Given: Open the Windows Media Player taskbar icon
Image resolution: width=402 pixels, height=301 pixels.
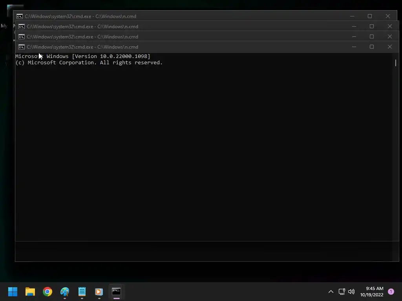Looking at the screenshot, I should click(x=99, y=292).
